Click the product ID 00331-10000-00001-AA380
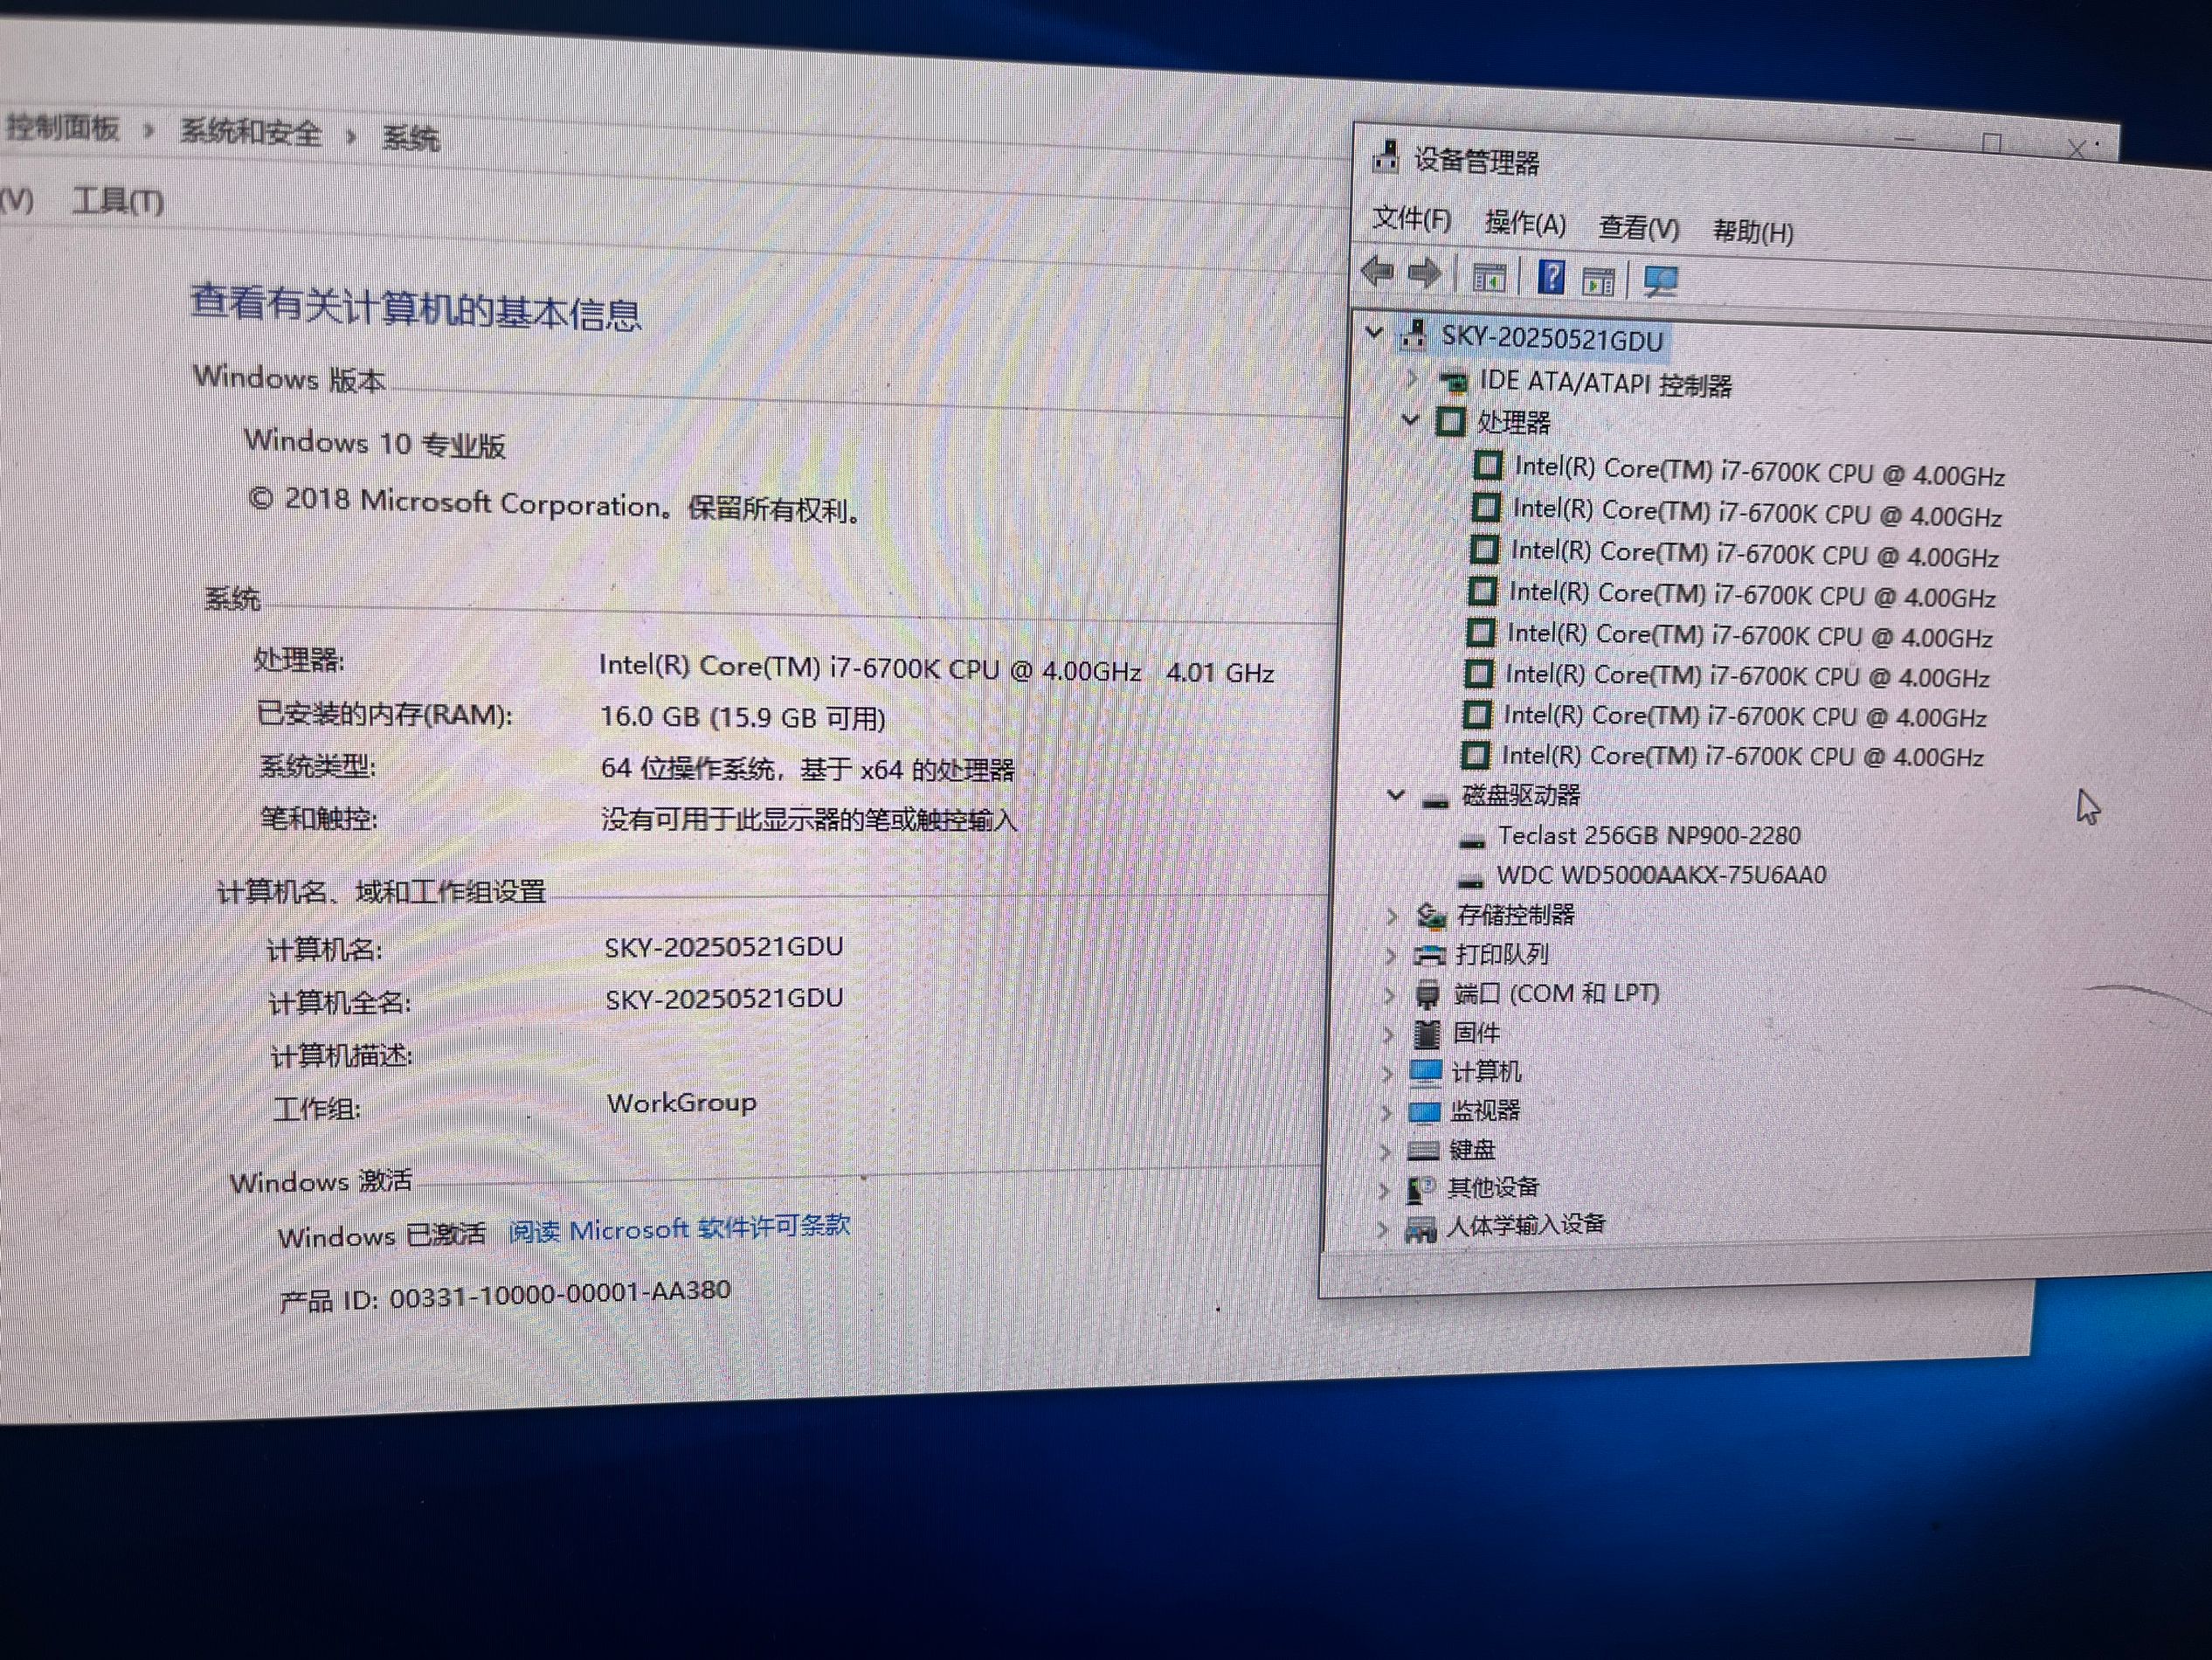 point(560,1294)
